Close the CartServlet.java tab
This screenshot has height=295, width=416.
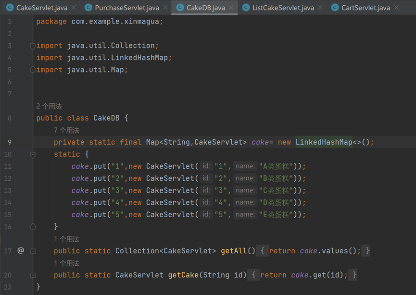click(x=396, y=8)
